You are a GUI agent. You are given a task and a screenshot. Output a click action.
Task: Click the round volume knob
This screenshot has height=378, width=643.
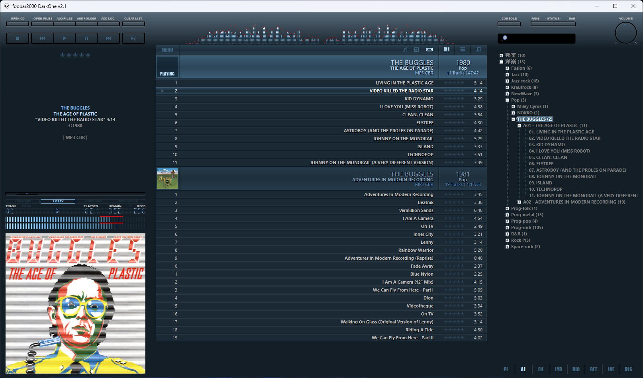pos(626,33)
